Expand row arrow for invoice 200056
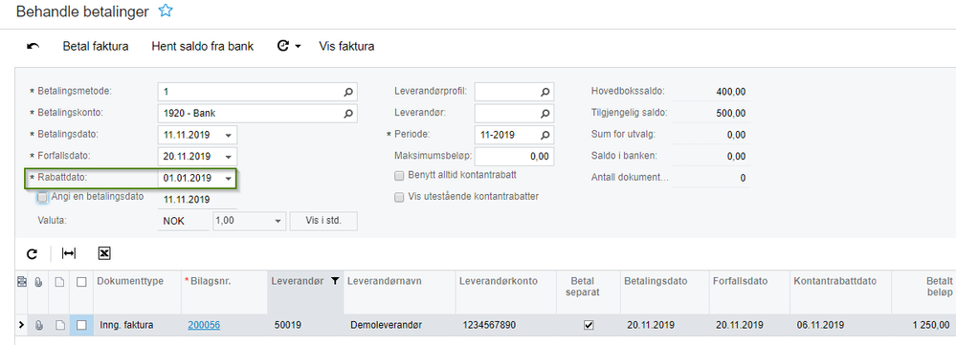Screen dimensions: 956x345 (x=21, y=326)
